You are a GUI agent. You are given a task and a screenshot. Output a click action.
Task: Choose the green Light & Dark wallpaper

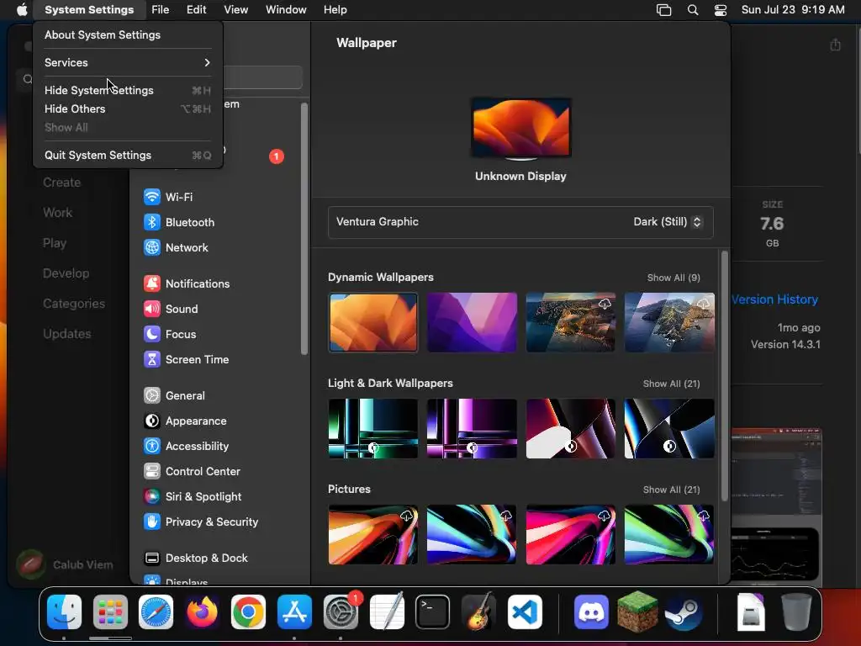click(x=373, y=428)
